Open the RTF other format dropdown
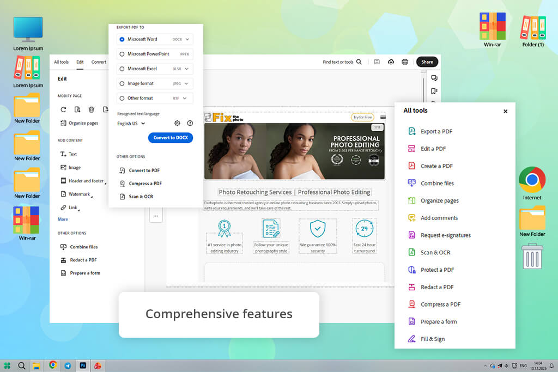558x372 pixels. [x=185, y=99]
